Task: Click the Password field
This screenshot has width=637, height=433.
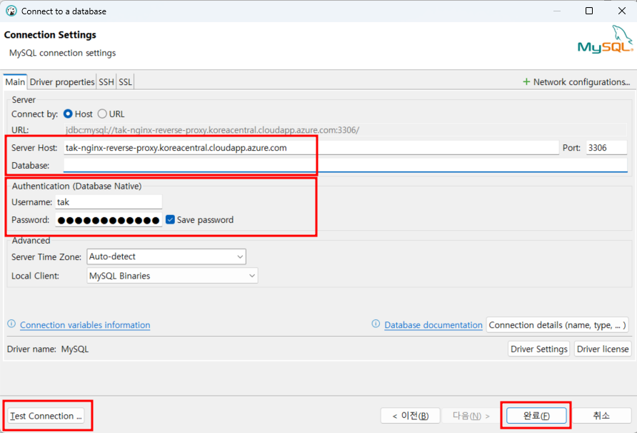Action: [x=109, y=219]
